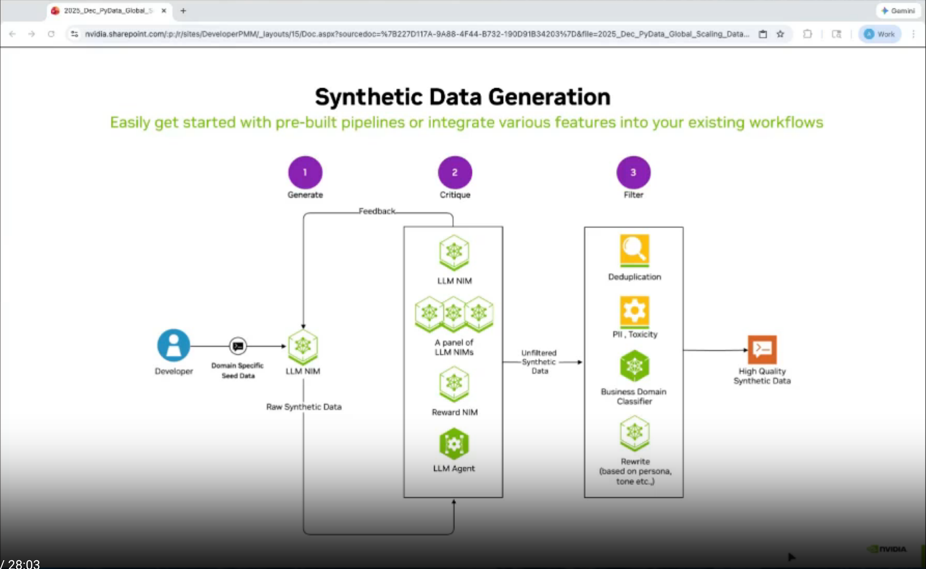Bookmark this page with star icon
The image size is (926, 569).
click(780, 34)
